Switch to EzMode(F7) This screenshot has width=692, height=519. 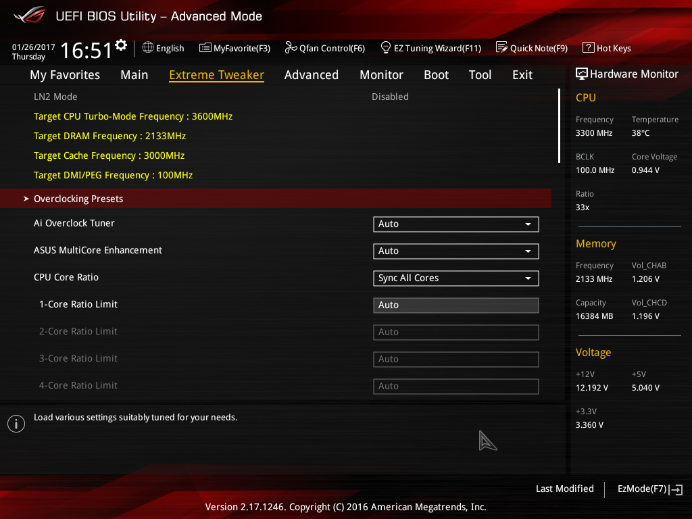click(642, 489)
